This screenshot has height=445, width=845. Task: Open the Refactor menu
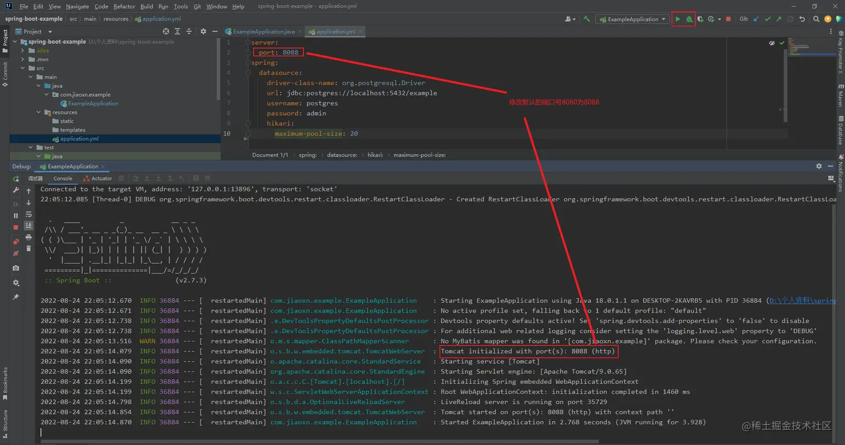(x=124, y=6)
